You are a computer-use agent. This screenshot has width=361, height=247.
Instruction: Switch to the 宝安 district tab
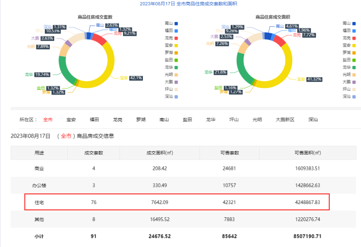click(71, 119)
